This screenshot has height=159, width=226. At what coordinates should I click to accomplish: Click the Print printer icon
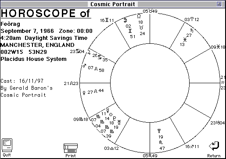71,148
